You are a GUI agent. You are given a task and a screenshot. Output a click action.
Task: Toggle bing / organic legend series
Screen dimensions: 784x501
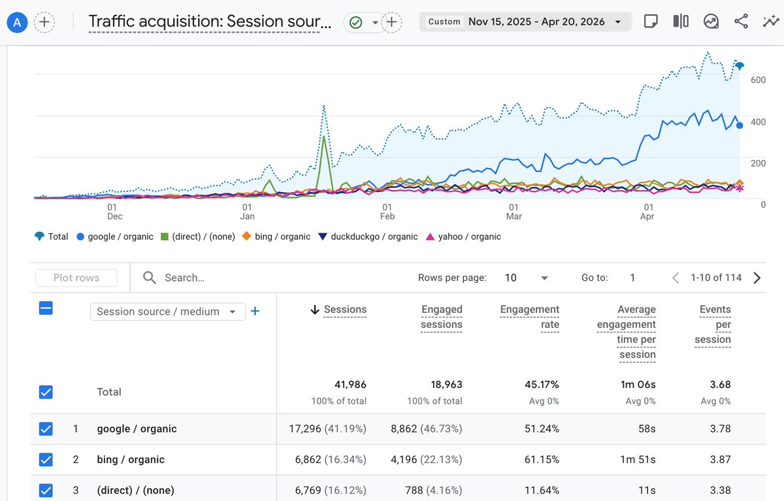point(276,236)
